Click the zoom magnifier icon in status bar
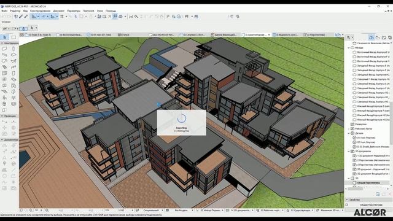Screen dimensions: 393x221 pyautogui.click(x=47, y=211)
